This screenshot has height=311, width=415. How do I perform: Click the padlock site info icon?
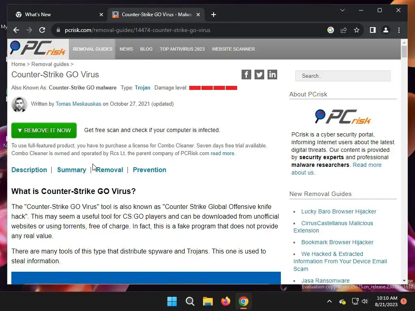click(58, 30)
